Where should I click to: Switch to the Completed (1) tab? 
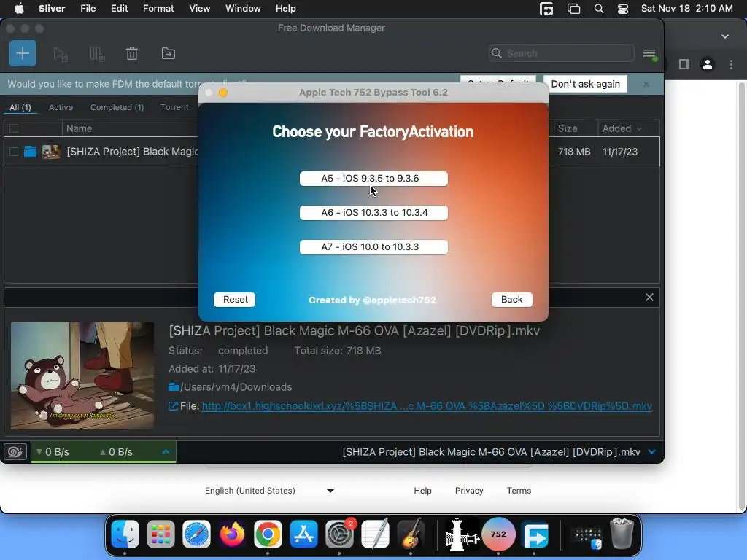[117, 108]
